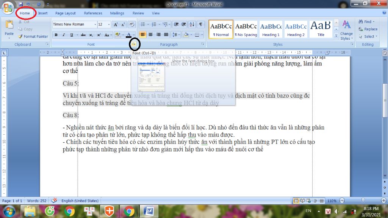The height and width of the screenshot is (218, 388).
Task: Click the Text Highlight Color icon
Action: click(117, 35)
